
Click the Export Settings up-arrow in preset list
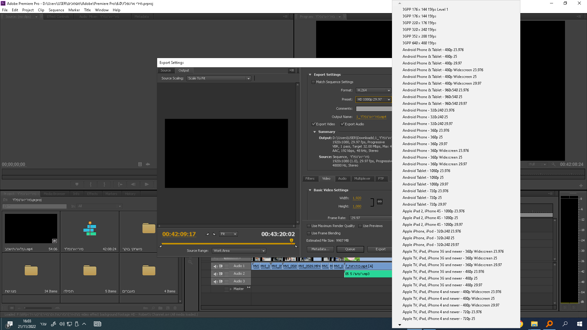[x=400, y=3]
